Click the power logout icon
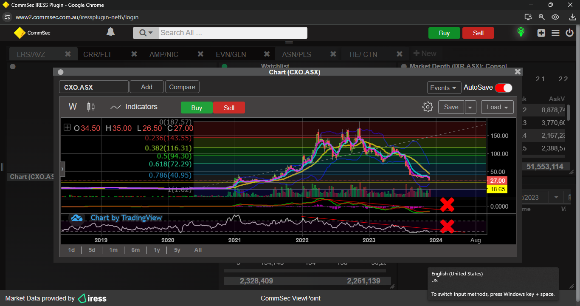Image resolution: width=580 pixels, height=306 pixels. pos(569,33)
